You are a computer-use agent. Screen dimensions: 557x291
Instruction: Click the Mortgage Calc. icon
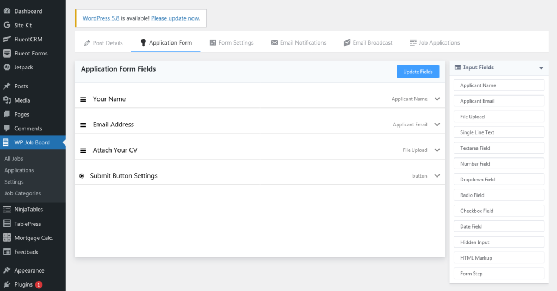click(x=7, y=238)
